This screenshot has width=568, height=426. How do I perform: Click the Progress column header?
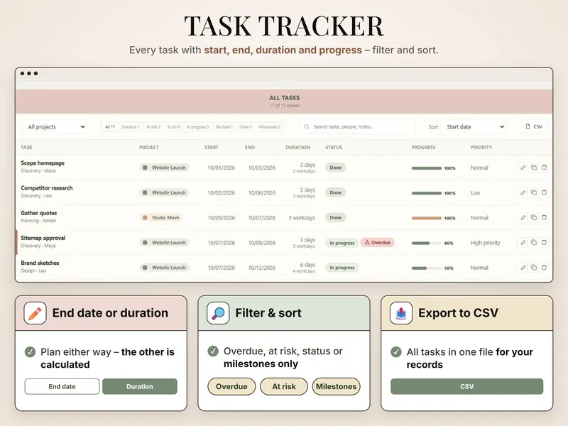[423, 148]
